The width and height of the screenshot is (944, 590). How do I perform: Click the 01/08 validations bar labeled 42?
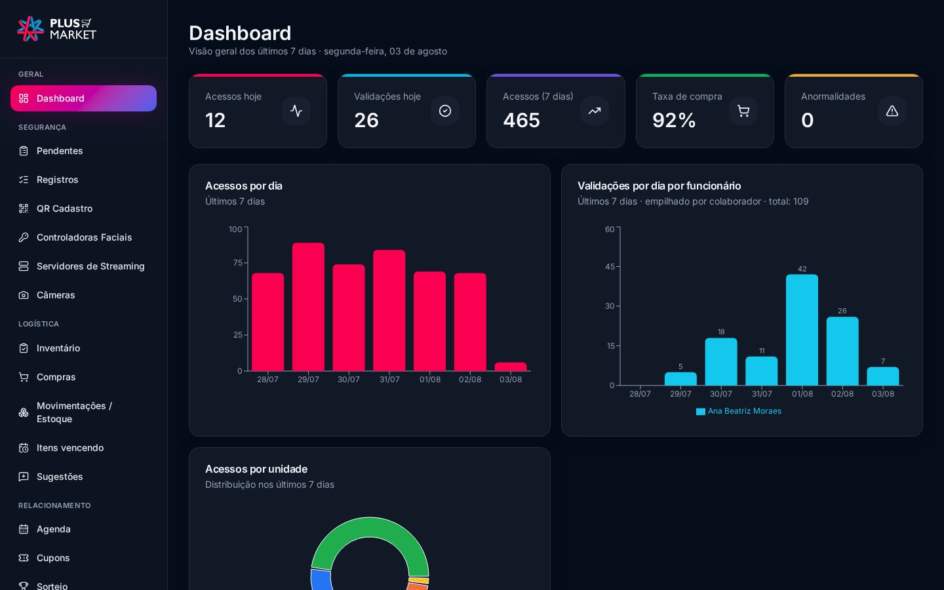[x=802, y=330]
